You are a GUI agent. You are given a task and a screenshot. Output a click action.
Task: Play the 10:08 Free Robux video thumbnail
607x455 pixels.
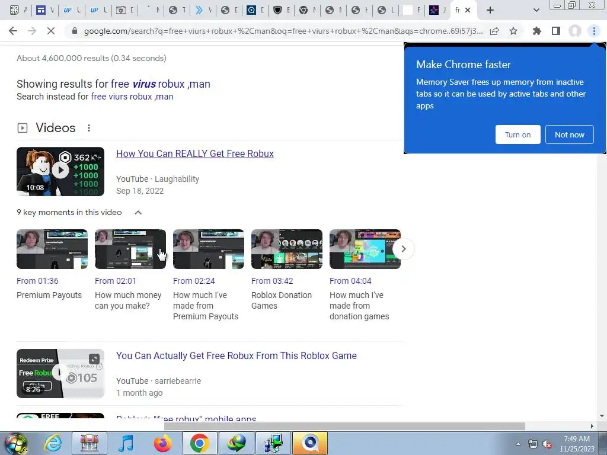pyautogui.click(x=60, y=171)
